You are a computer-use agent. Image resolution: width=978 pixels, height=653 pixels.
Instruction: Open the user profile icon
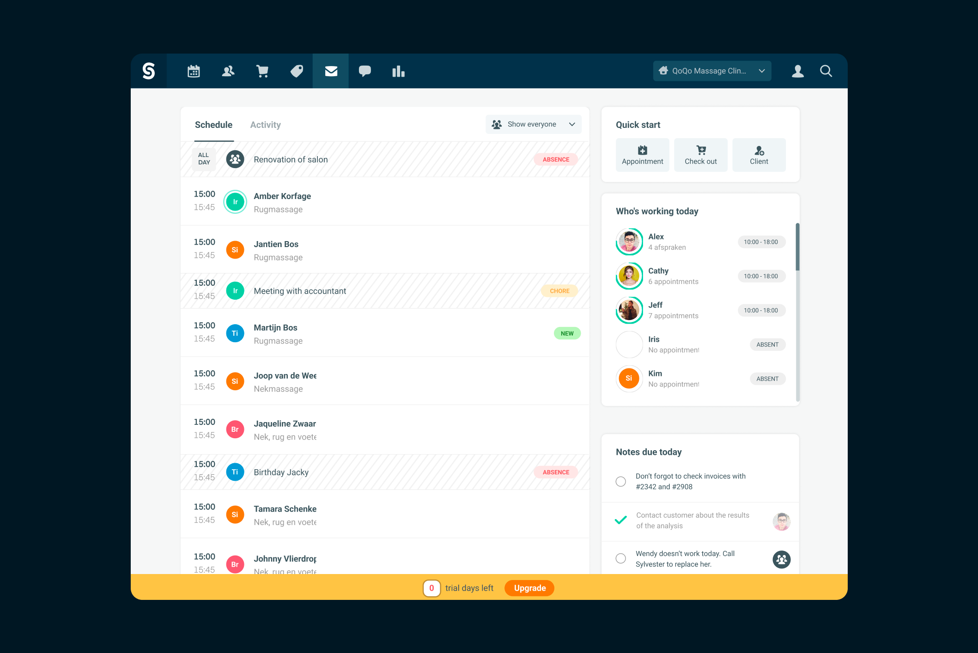click(x=798, y=71)
